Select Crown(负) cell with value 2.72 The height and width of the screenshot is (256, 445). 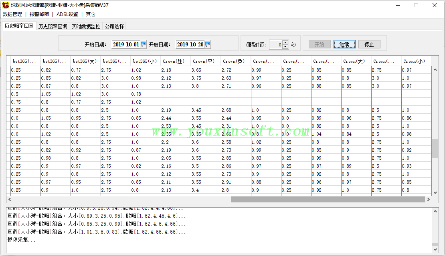(x=236, y=70)
